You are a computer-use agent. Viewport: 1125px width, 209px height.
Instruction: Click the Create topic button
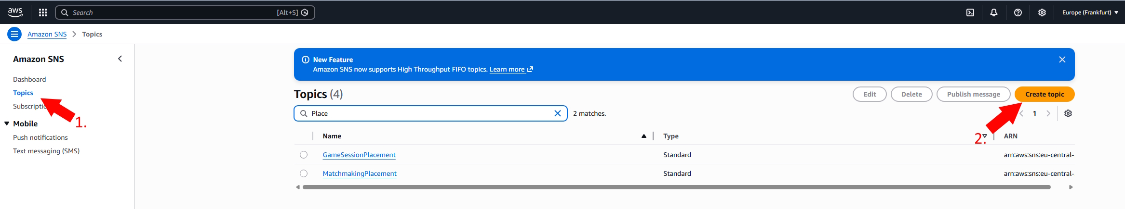[x=1045, y=94]
